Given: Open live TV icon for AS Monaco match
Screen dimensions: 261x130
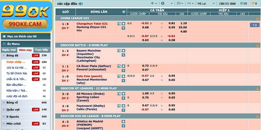Looking at the screenshot, I should pos(119,94).
